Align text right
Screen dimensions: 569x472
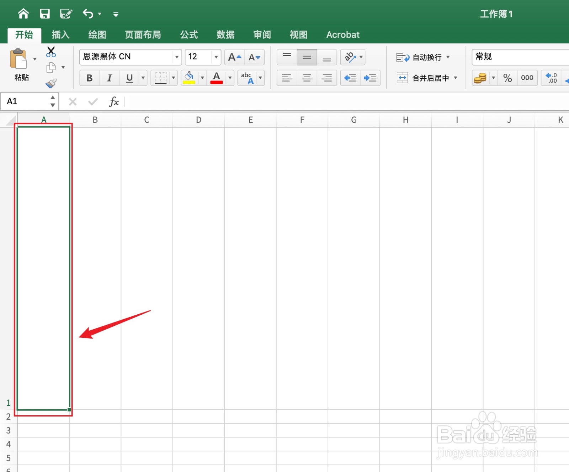[327, 78]
